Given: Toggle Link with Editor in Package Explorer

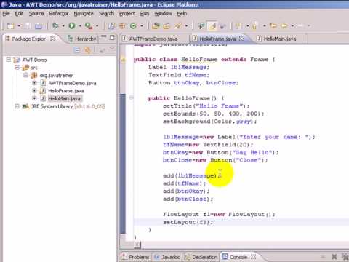Looking at the screenshot, I should [87, 50].
